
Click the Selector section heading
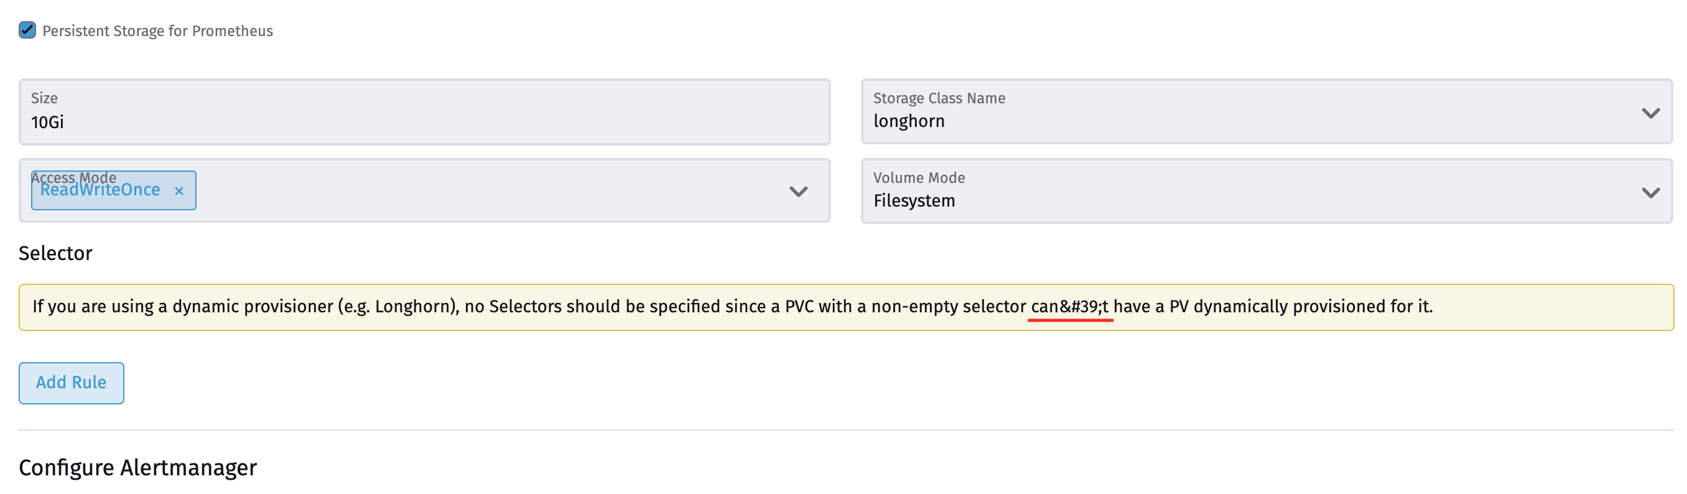[x=55, y=253]
